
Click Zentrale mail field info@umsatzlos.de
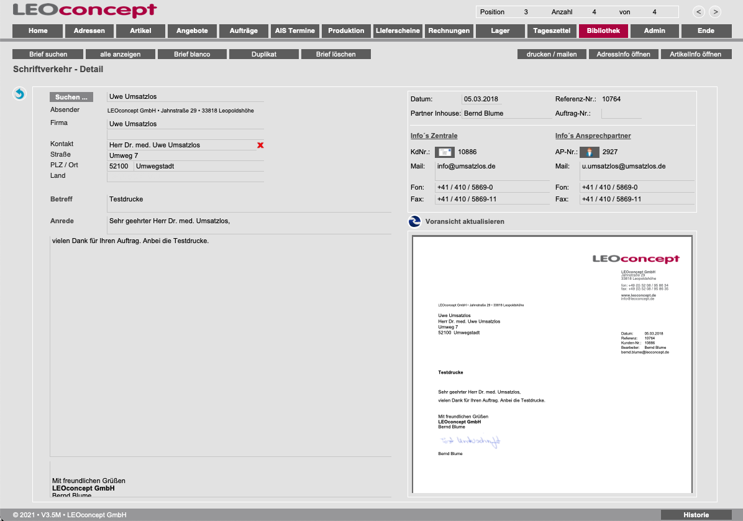coord(493,171)
